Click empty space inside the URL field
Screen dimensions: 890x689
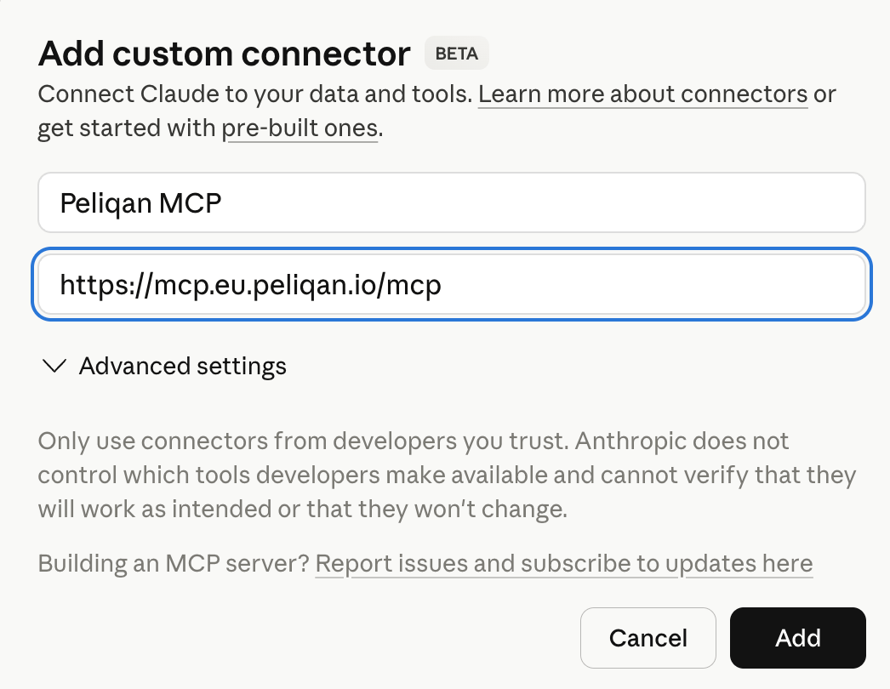(x=653, y=284)
